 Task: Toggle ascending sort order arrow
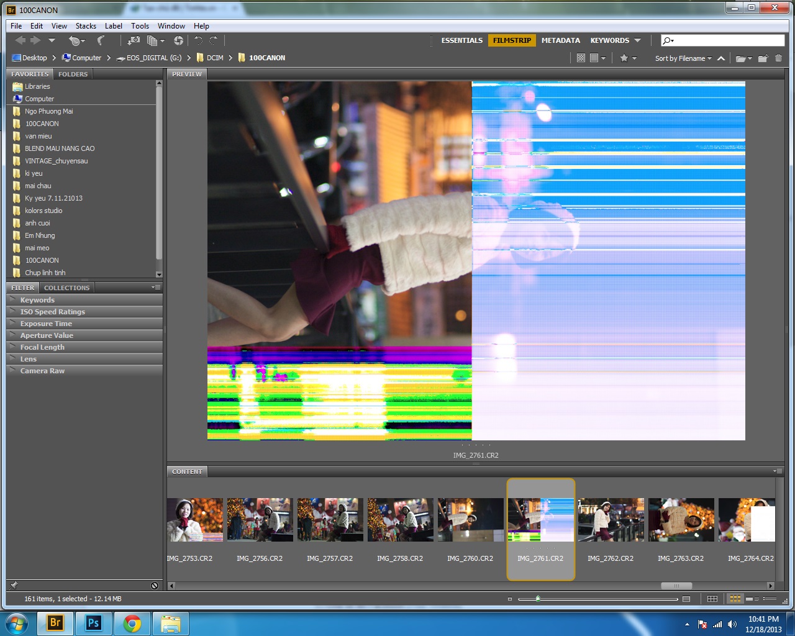tap(721, 58)
